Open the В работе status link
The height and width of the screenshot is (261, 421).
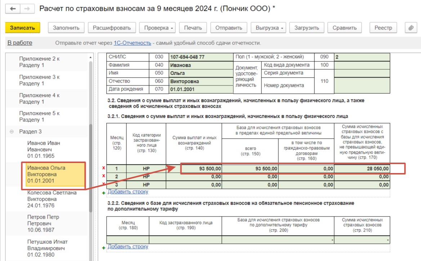[x=20, y=43]
